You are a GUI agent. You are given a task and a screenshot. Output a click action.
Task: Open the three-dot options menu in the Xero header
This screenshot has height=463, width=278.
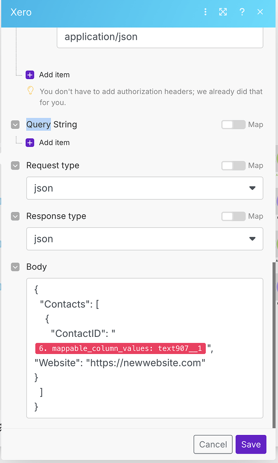[x=205, y=12]
